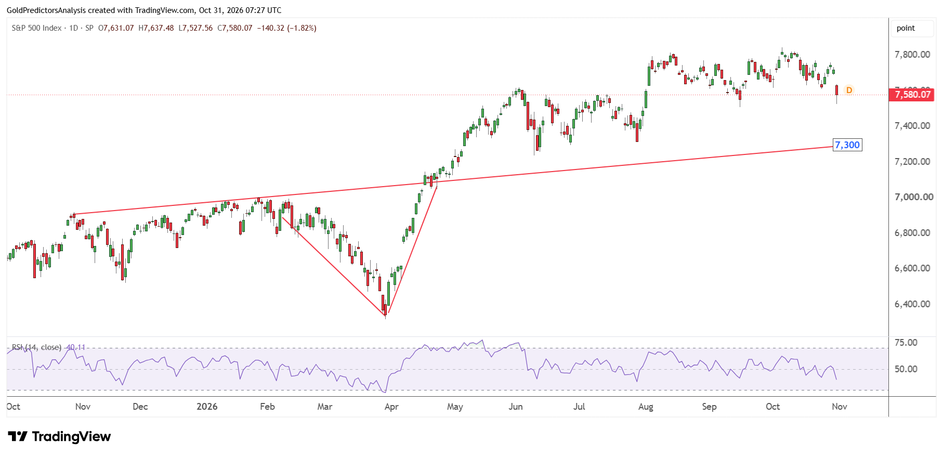Viewport: 943px width, 456px height.
Task: Click the Sep label on time axis
Action: tap(709, 407)
